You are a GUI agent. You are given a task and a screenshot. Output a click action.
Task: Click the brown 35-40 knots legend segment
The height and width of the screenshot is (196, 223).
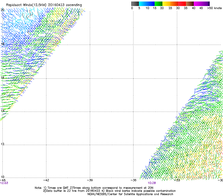(190, 4)
